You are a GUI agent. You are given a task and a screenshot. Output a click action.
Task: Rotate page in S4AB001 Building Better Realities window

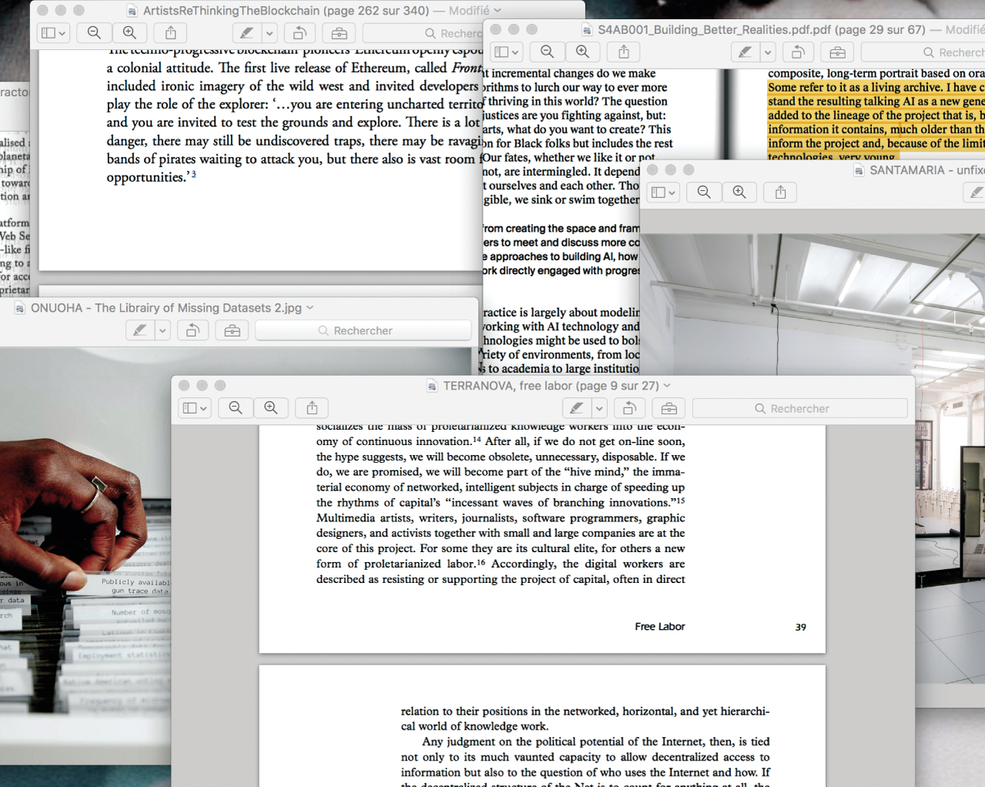pyautogui.click(x=799, y=52)
